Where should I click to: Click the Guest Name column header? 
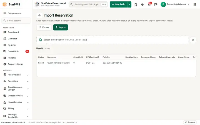click(184, 57)
